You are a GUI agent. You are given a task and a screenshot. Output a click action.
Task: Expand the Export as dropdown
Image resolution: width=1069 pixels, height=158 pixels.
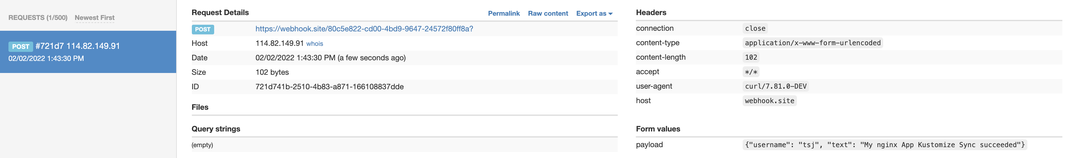coord(594,13)
